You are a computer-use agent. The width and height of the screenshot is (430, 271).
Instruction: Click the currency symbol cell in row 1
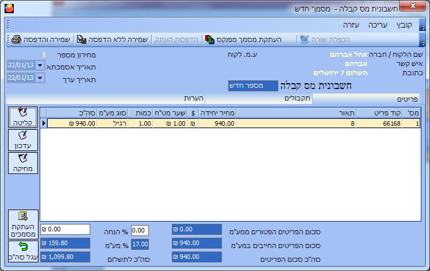pos(193,123)
